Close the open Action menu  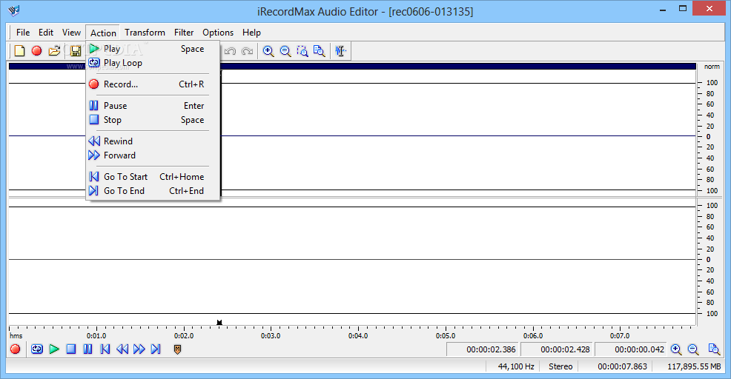pos(103,33)
